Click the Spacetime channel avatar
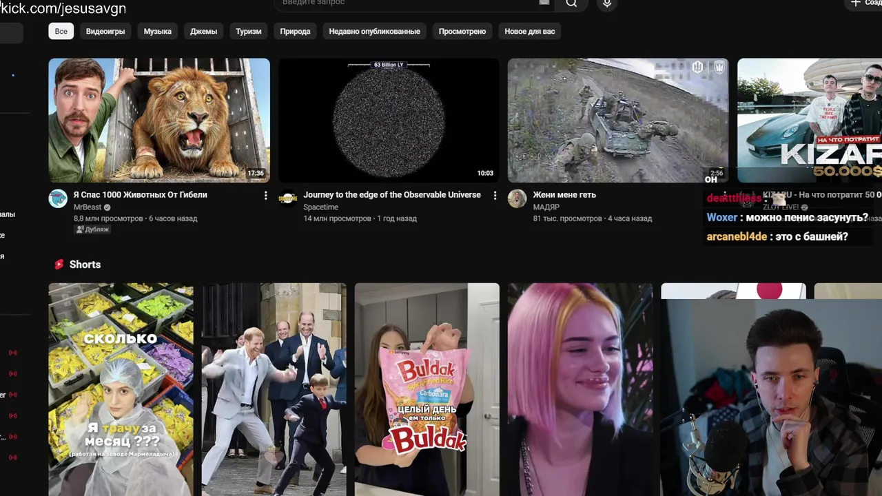Image resolution: width=882 pixels, height=496 pixels. [x=287, y=198]
